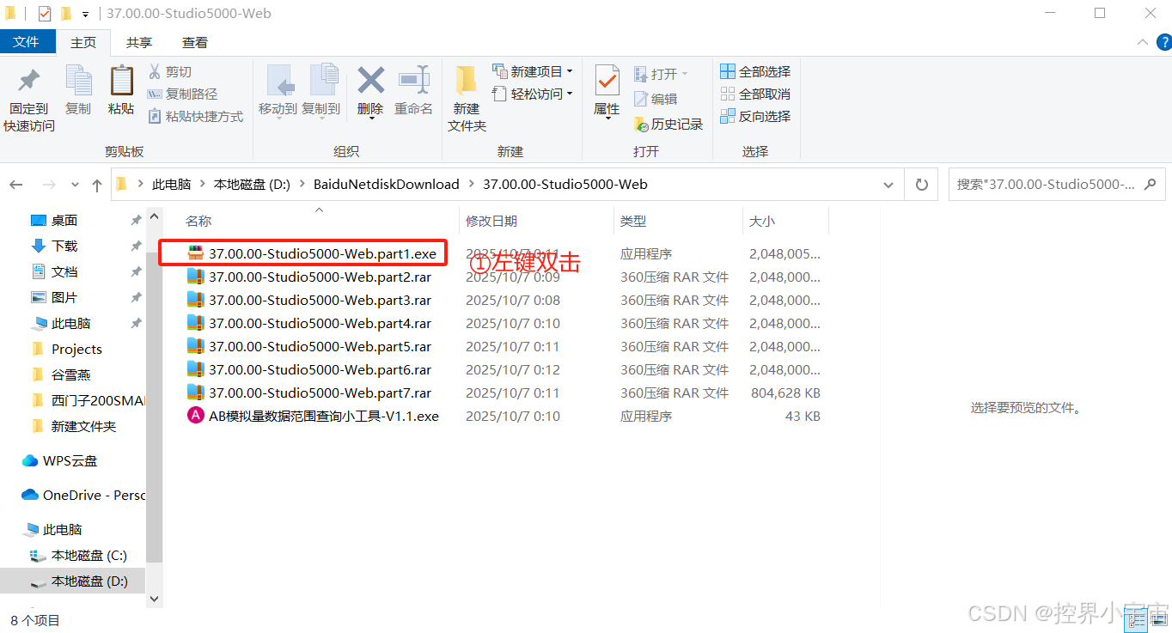This screenshot has width=1172, height=633.
Task: Click the Refresh button by address bar
Action: click(x=922, y=184)
